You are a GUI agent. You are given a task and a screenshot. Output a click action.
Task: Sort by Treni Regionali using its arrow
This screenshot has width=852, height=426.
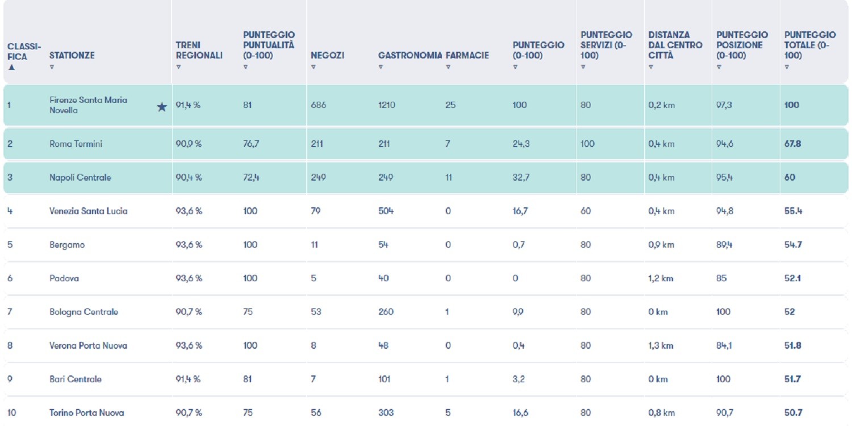[x=178, y=67]
